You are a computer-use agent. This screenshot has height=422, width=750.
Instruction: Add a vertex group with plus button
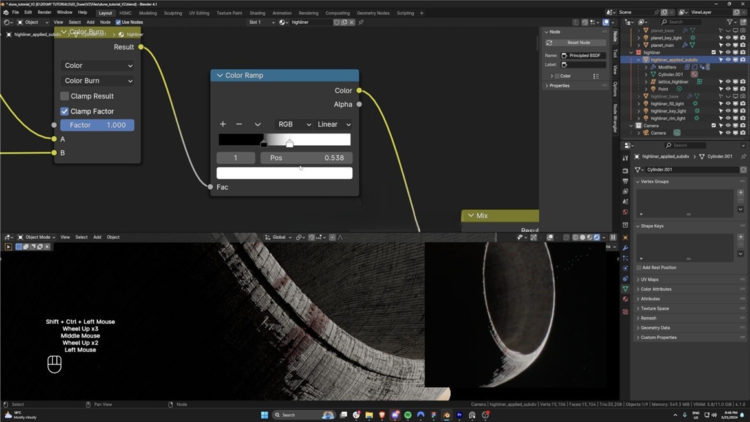coord(741,192)
